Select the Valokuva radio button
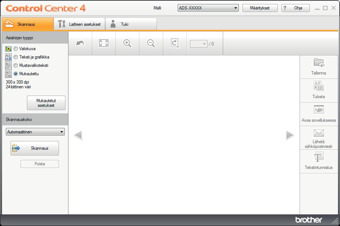 16,49
